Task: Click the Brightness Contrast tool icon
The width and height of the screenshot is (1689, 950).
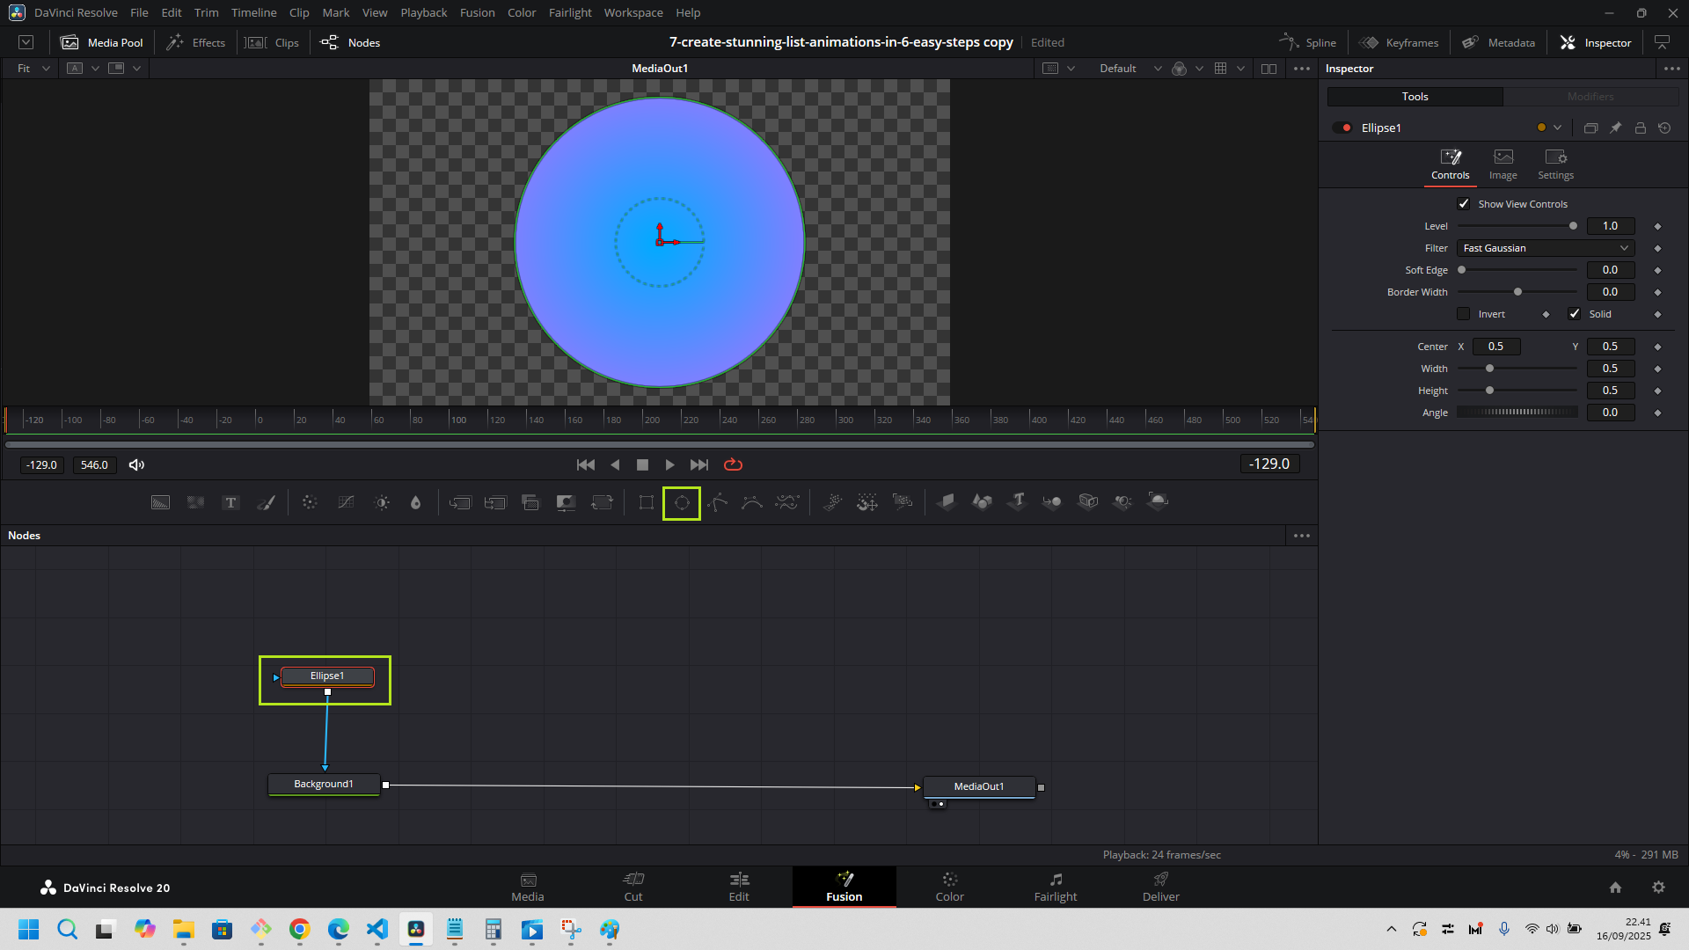Action: 382,502
